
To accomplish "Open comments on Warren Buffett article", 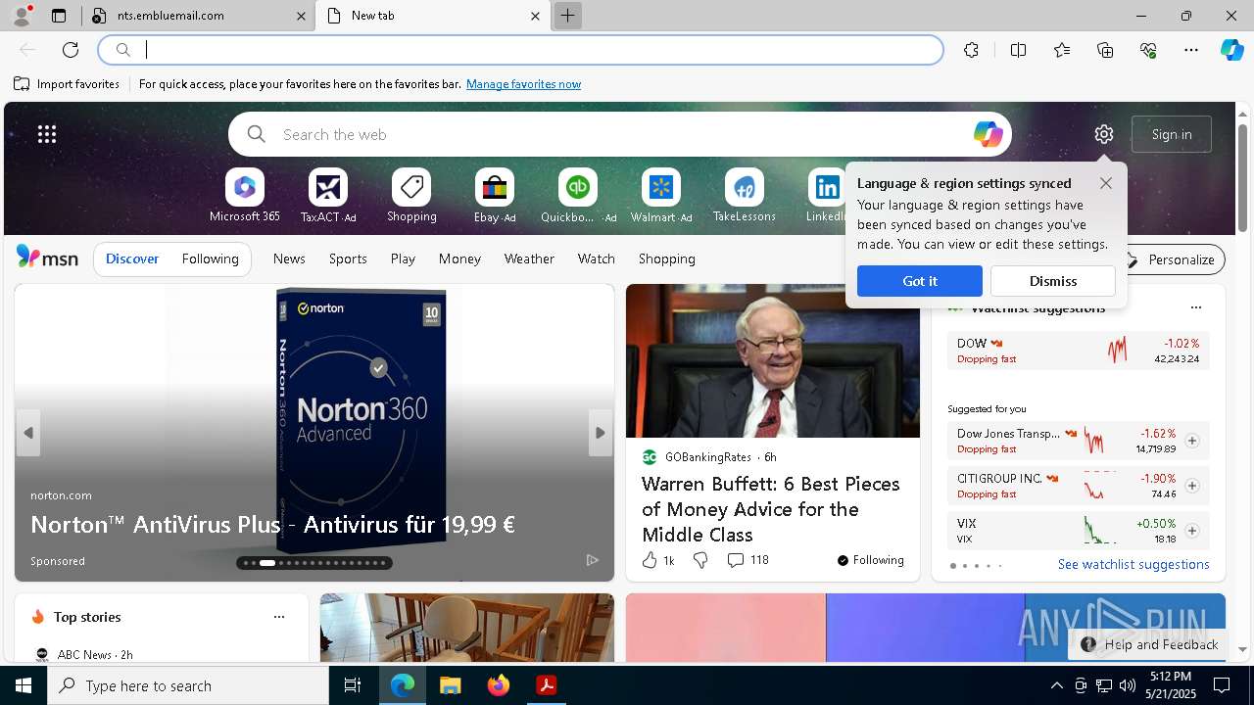I will [748, 560].
